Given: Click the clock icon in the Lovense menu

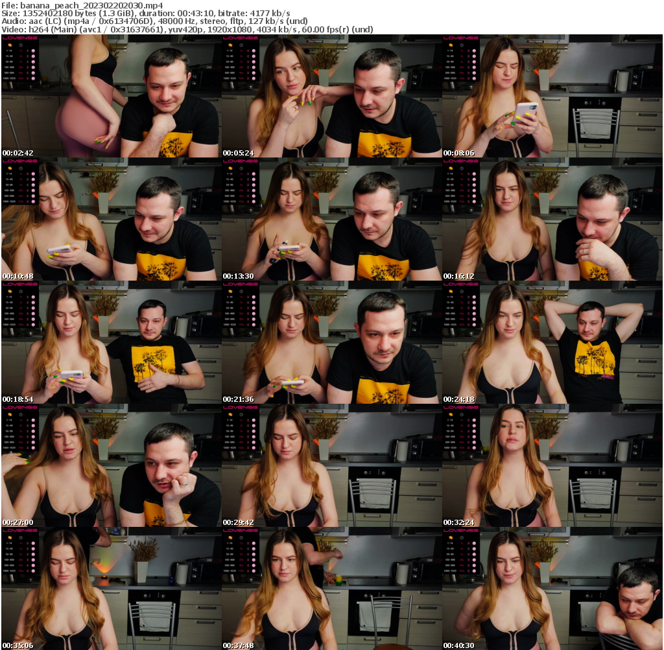Looking at the screenshot, I should tap(21, 45).
